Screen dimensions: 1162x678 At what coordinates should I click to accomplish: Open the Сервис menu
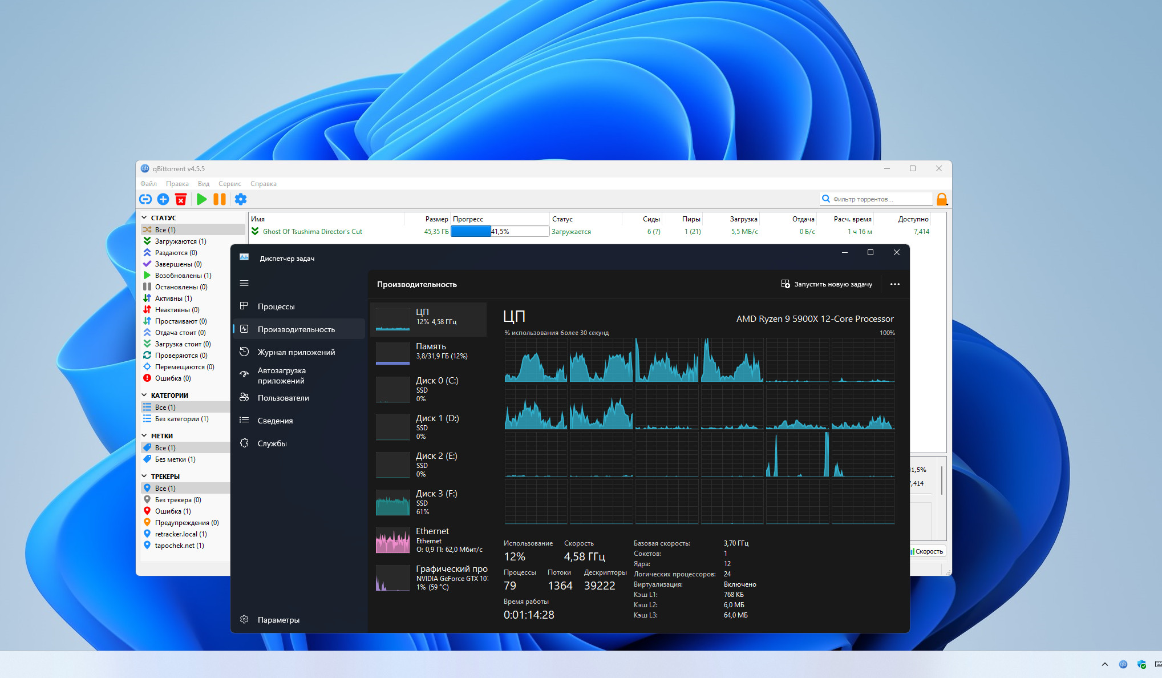tap(230, 184)
